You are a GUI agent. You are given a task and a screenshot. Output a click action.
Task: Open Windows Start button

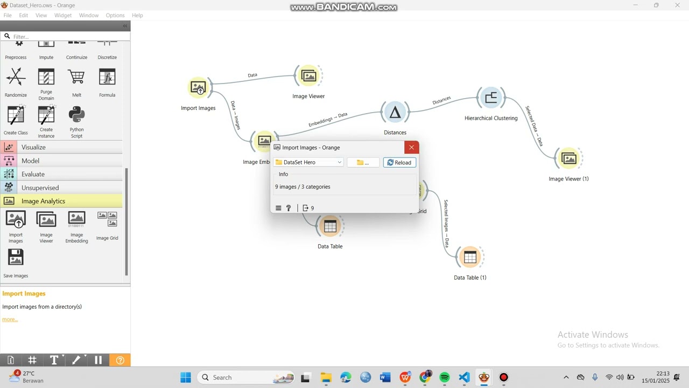click(186, 377)
